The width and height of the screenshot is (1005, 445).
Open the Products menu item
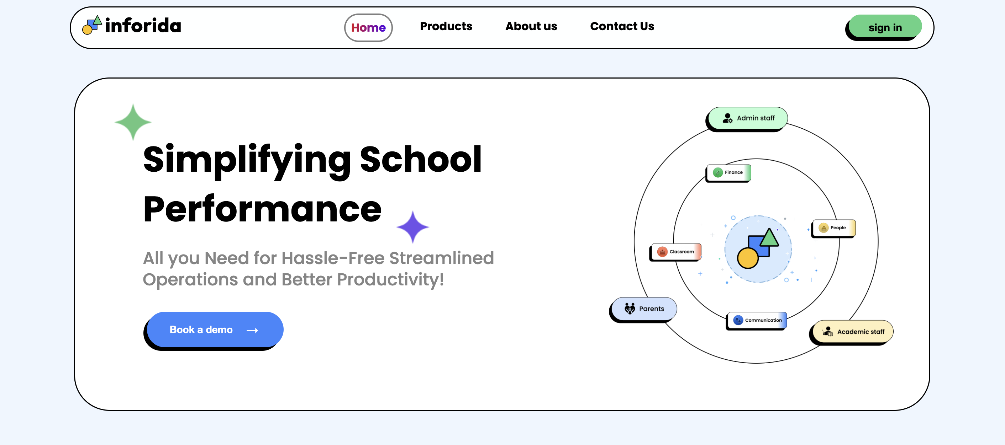[x=446, y=26]
